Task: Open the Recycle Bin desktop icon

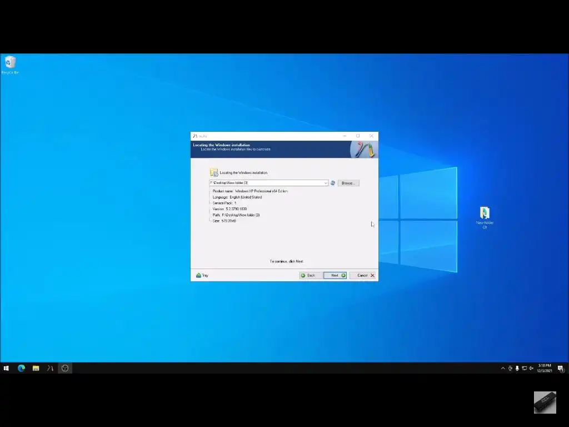Action: click(x=10, y=65)
